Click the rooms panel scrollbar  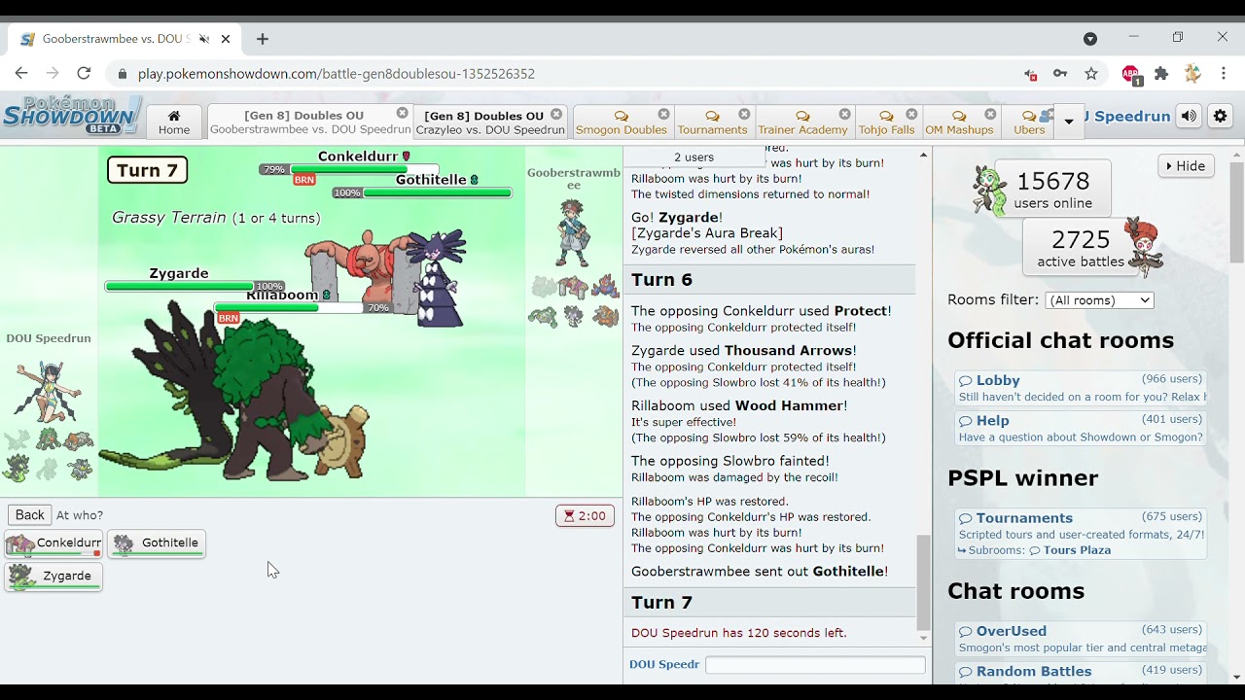1236,212
